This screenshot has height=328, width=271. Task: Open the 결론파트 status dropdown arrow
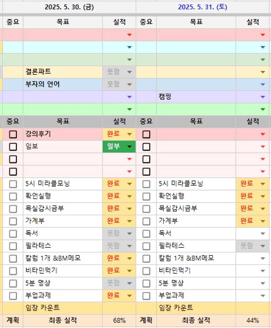[x=129, y=72]
